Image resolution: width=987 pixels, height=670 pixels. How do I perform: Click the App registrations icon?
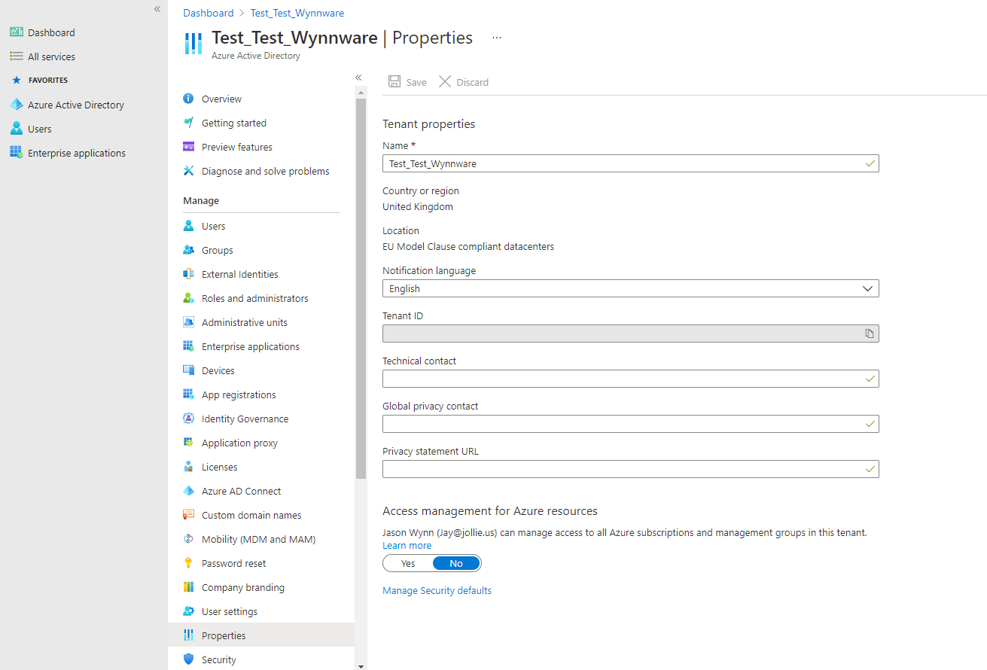pos(188,394)
